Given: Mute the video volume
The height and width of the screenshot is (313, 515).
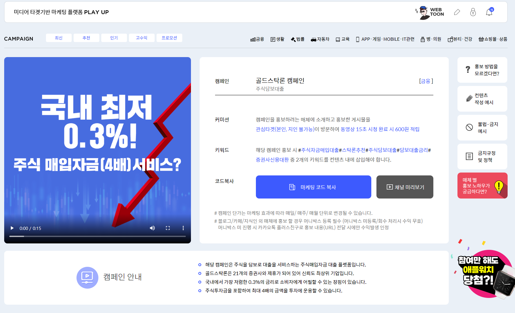Looking at the screenshot, I should (152, 228).
